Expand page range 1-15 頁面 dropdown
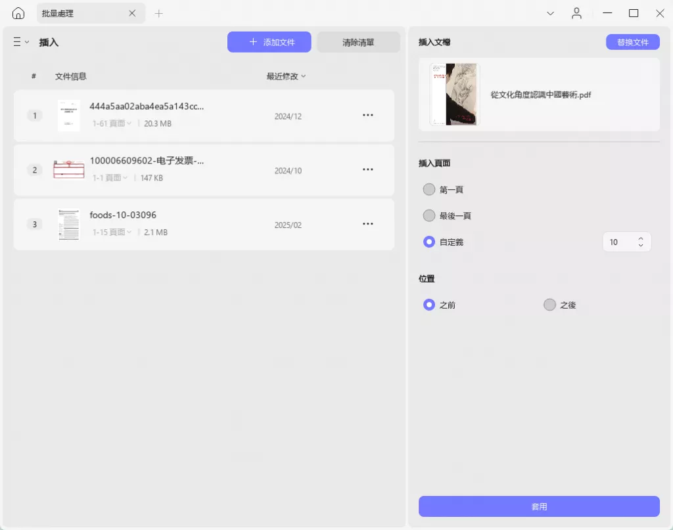 (x=112, y=232)
